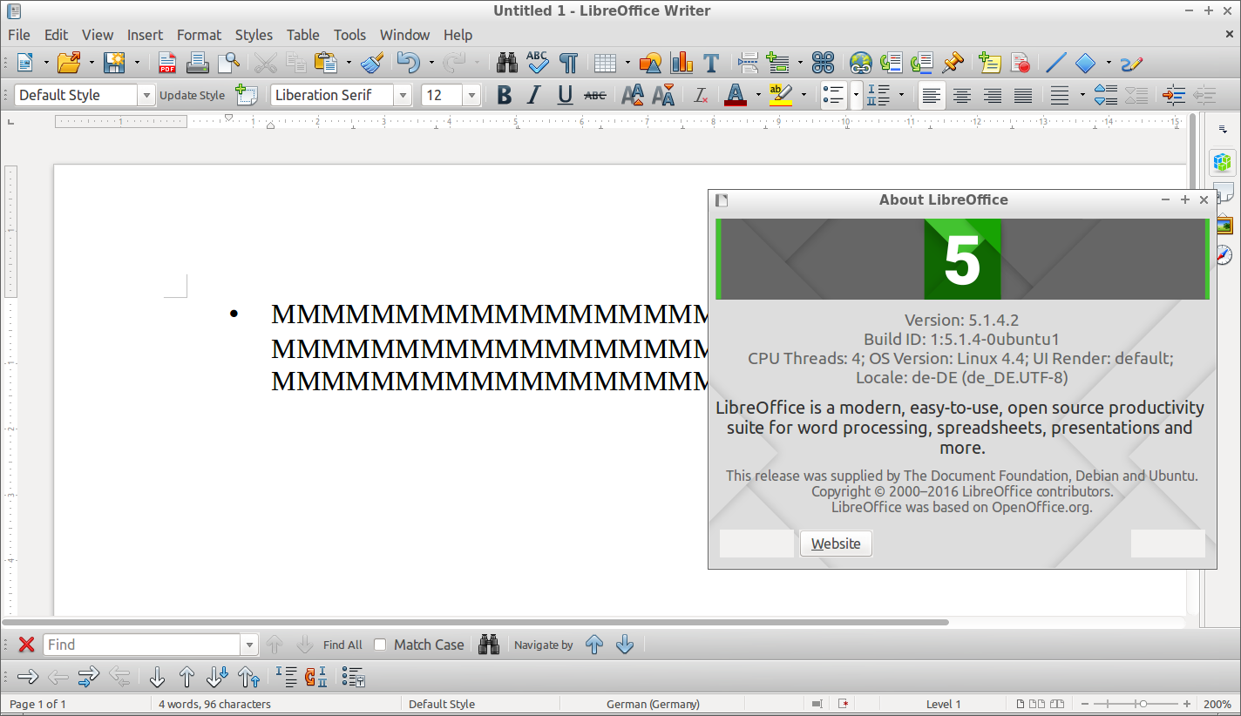Click Font Color red A swatch
The image size is (1241, 716).
[x=736, y=95]
